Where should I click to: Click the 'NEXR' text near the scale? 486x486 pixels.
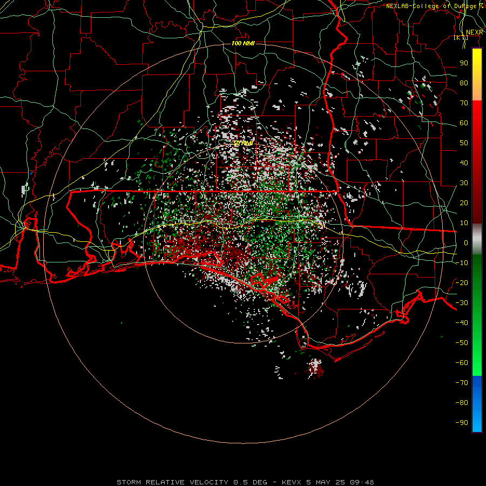tap(474, 32)
